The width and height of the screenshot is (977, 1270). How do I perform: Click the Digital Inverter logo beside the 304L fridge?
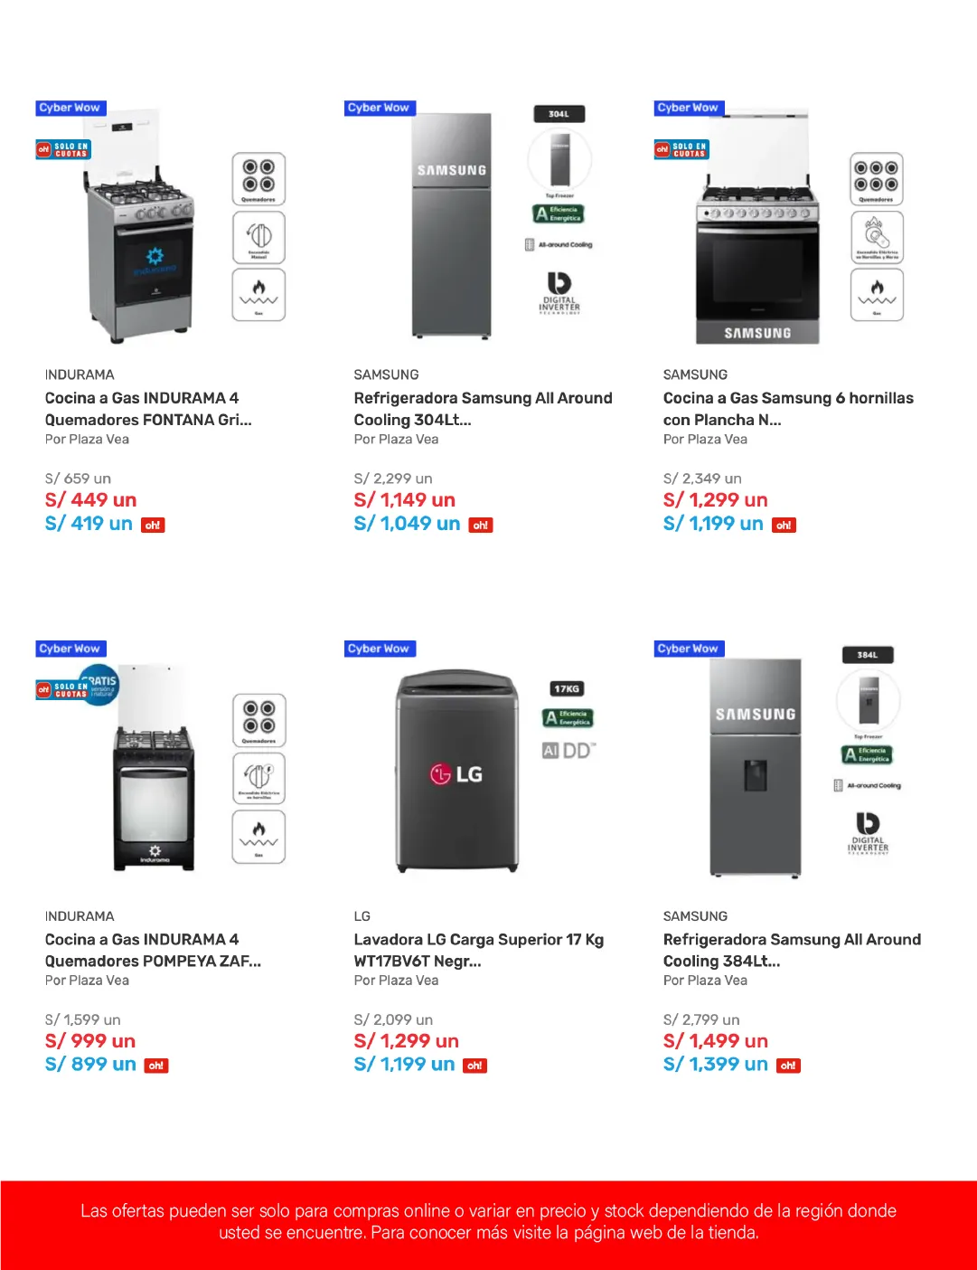(559, 293)
